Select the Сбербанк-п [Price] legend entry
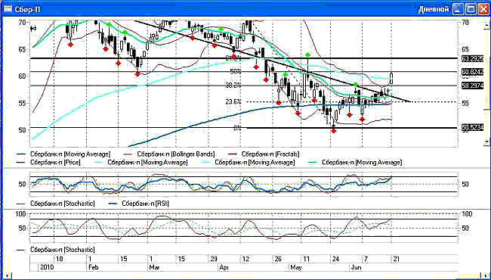The width and height of the screenshot is (491, 280). point(48,163)
